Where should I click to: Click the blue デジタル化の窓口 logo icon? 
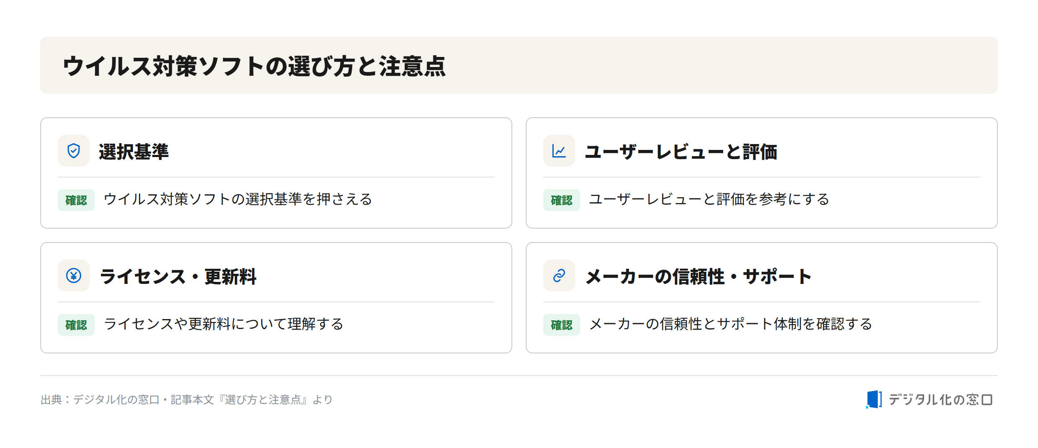(x=874, y=399)
